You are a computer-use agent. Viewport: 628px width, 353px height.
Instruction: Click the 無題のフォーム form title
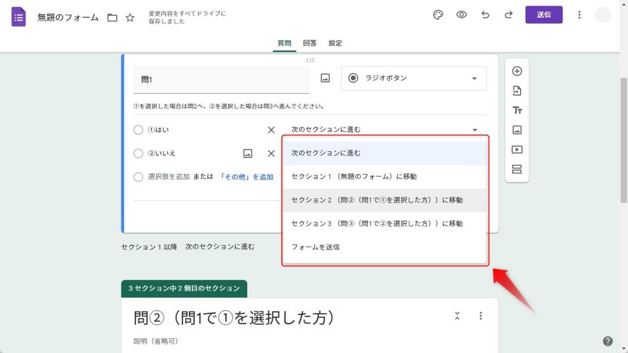(68, 18)
